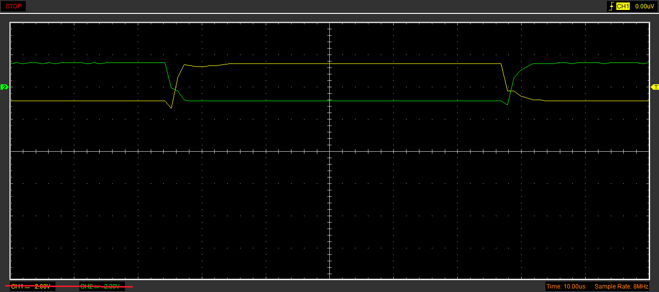The width and height of the screenshot is (659, 292).
Task: Click the yellow CH1 2.00V scale value
Action: point(43,287)
